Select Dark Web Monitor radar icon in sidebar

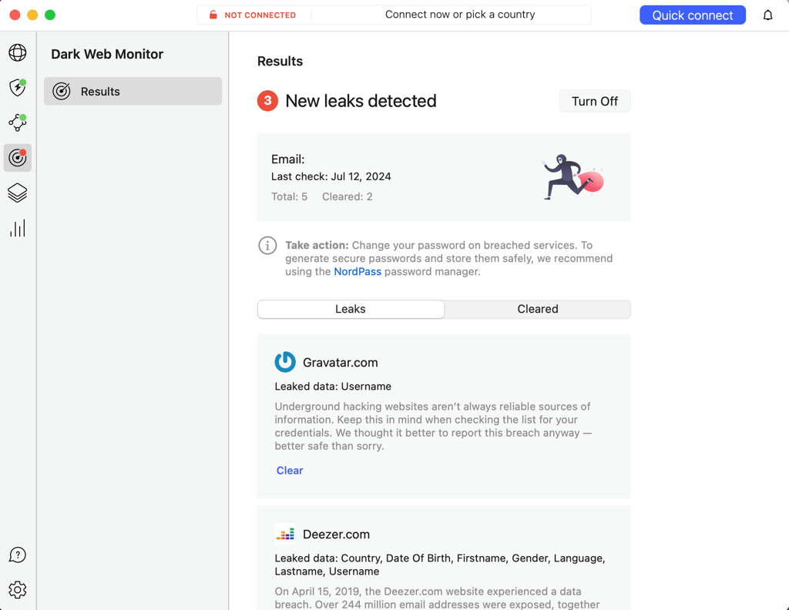[x=18, y=158]
